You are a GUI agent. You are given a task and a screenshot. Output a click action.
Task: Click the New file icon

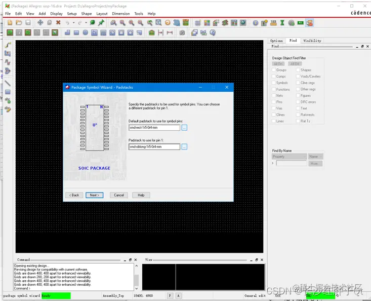point(10,23)
